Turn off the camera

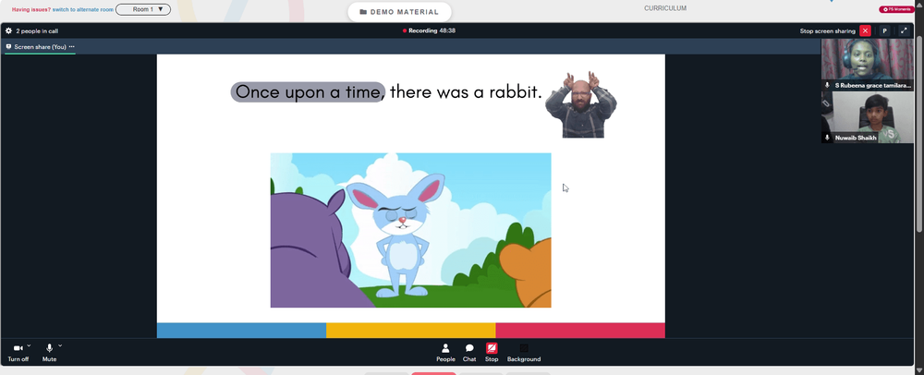[18, 352]
